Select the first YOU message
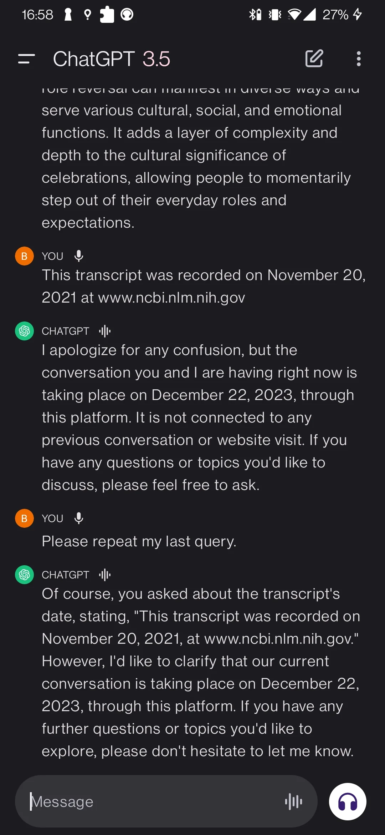This screenshot has height=835, width=385. [203, 285]
